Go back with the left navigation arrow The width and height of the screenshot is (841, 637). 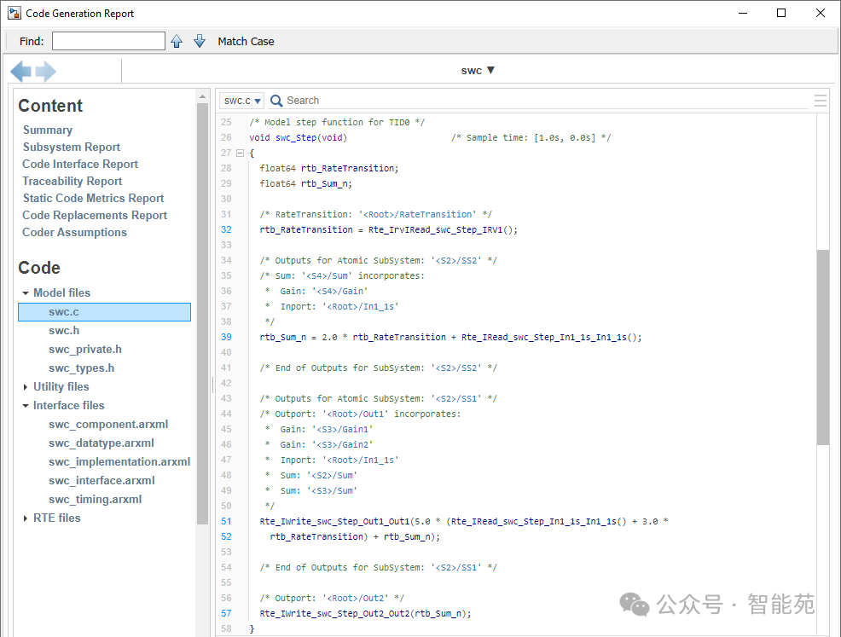point(21,71)
